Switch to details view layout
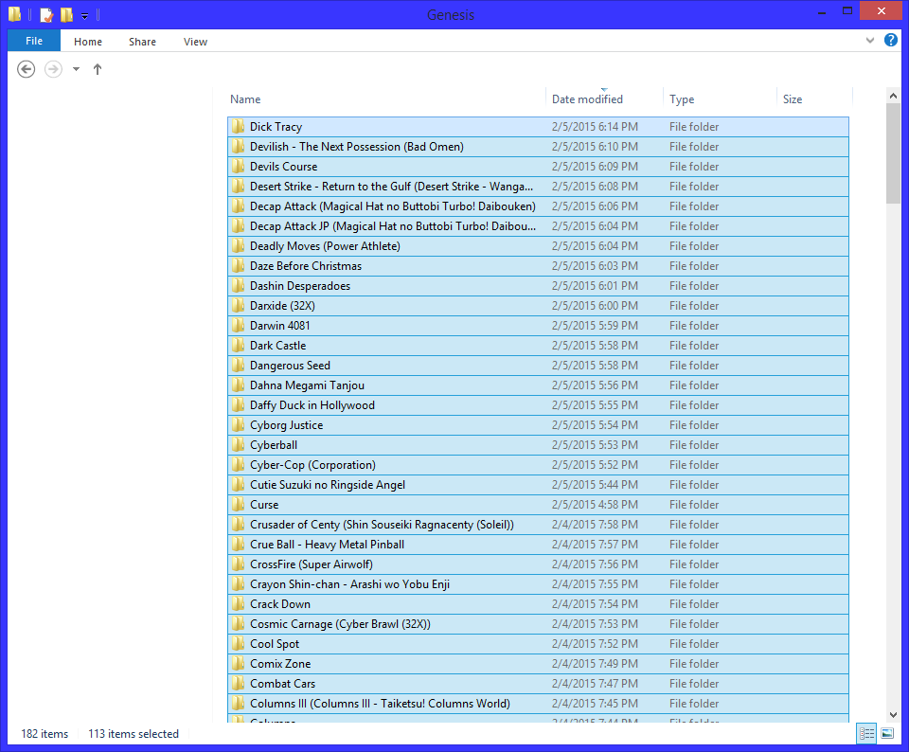The height and width of the screenshot is (752, 909). tap(866, 733)
